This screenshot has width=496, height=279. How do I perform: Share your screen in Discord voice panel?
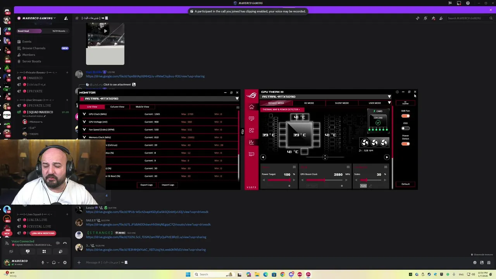pos(28,251)
